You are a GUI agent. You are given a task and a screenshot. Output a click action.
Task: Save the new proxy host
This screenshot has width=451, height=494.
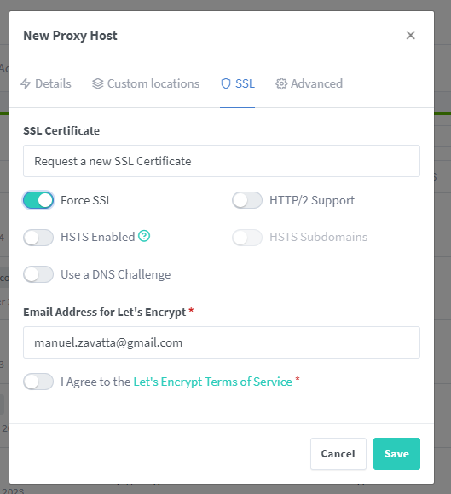(x=396, y=454)
